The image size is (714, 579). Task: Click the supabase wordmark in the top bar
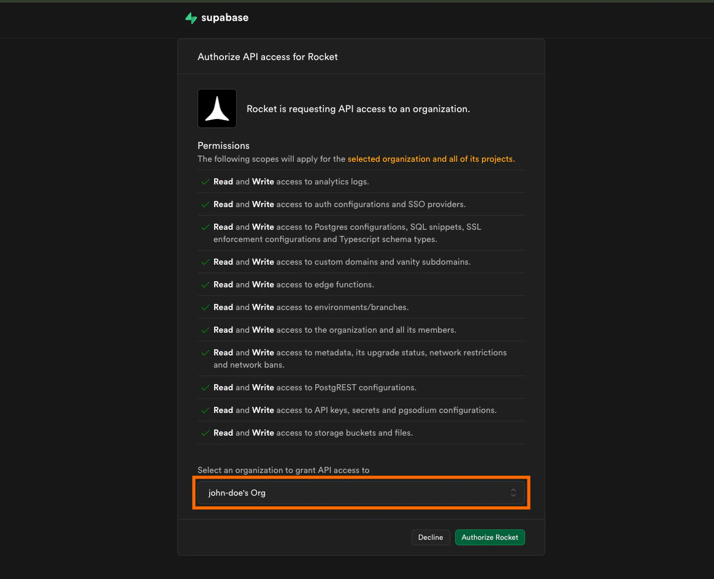click(225, 18)
